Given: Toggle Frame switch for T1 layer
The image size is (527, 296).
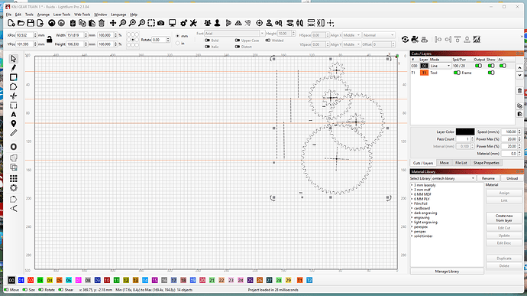Looking at the screenshot, I should pyautogui.click(x=457, y=73).
